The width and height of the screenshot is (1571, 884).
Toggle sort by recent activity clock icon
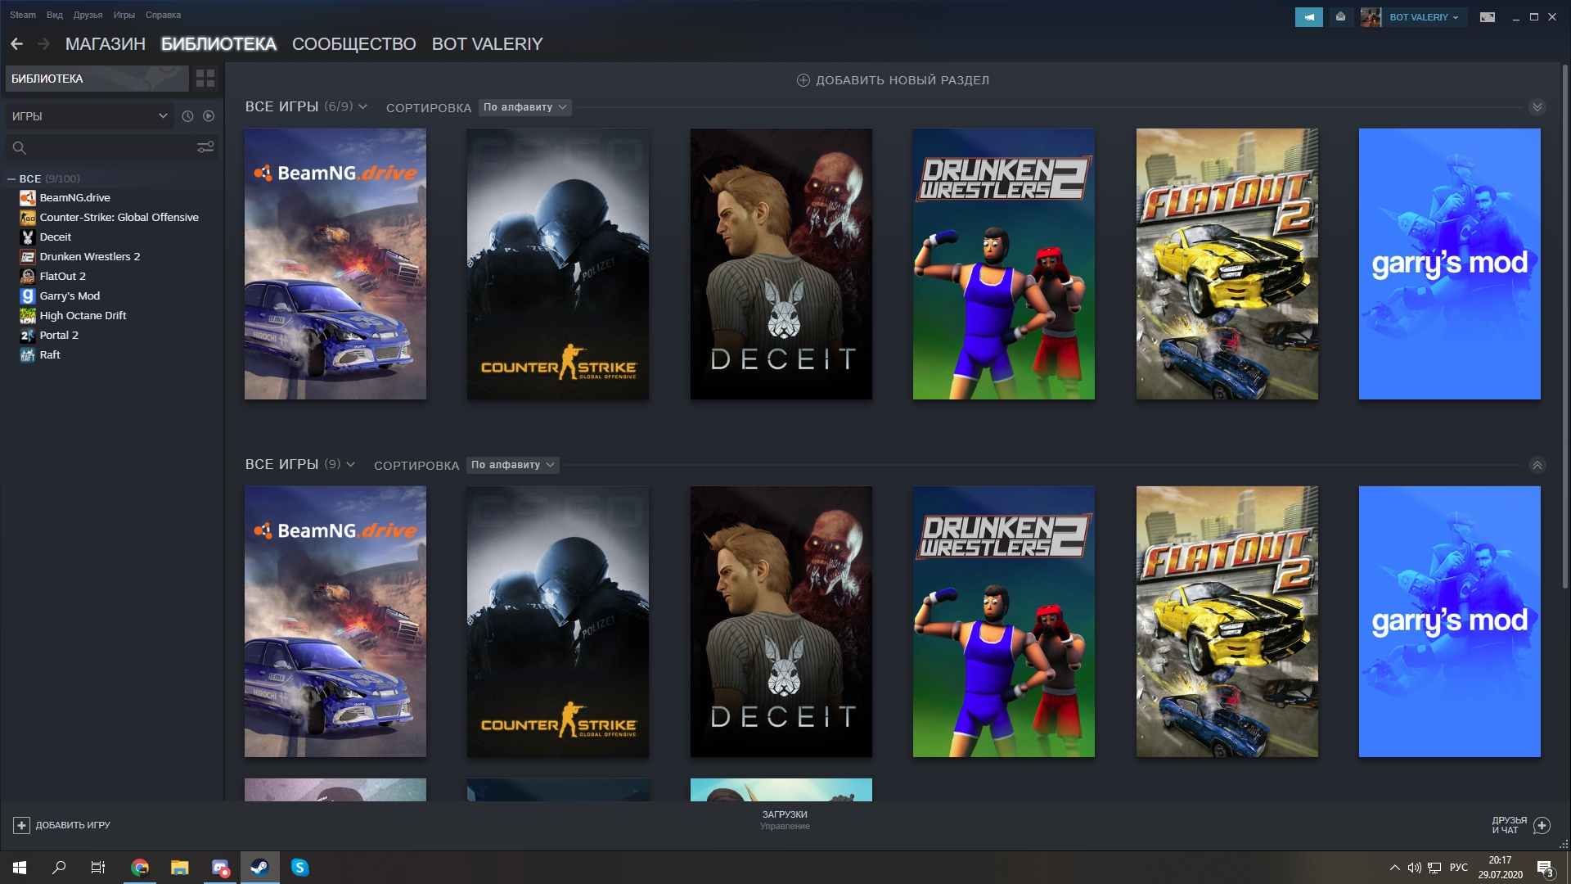pos(187,116)
